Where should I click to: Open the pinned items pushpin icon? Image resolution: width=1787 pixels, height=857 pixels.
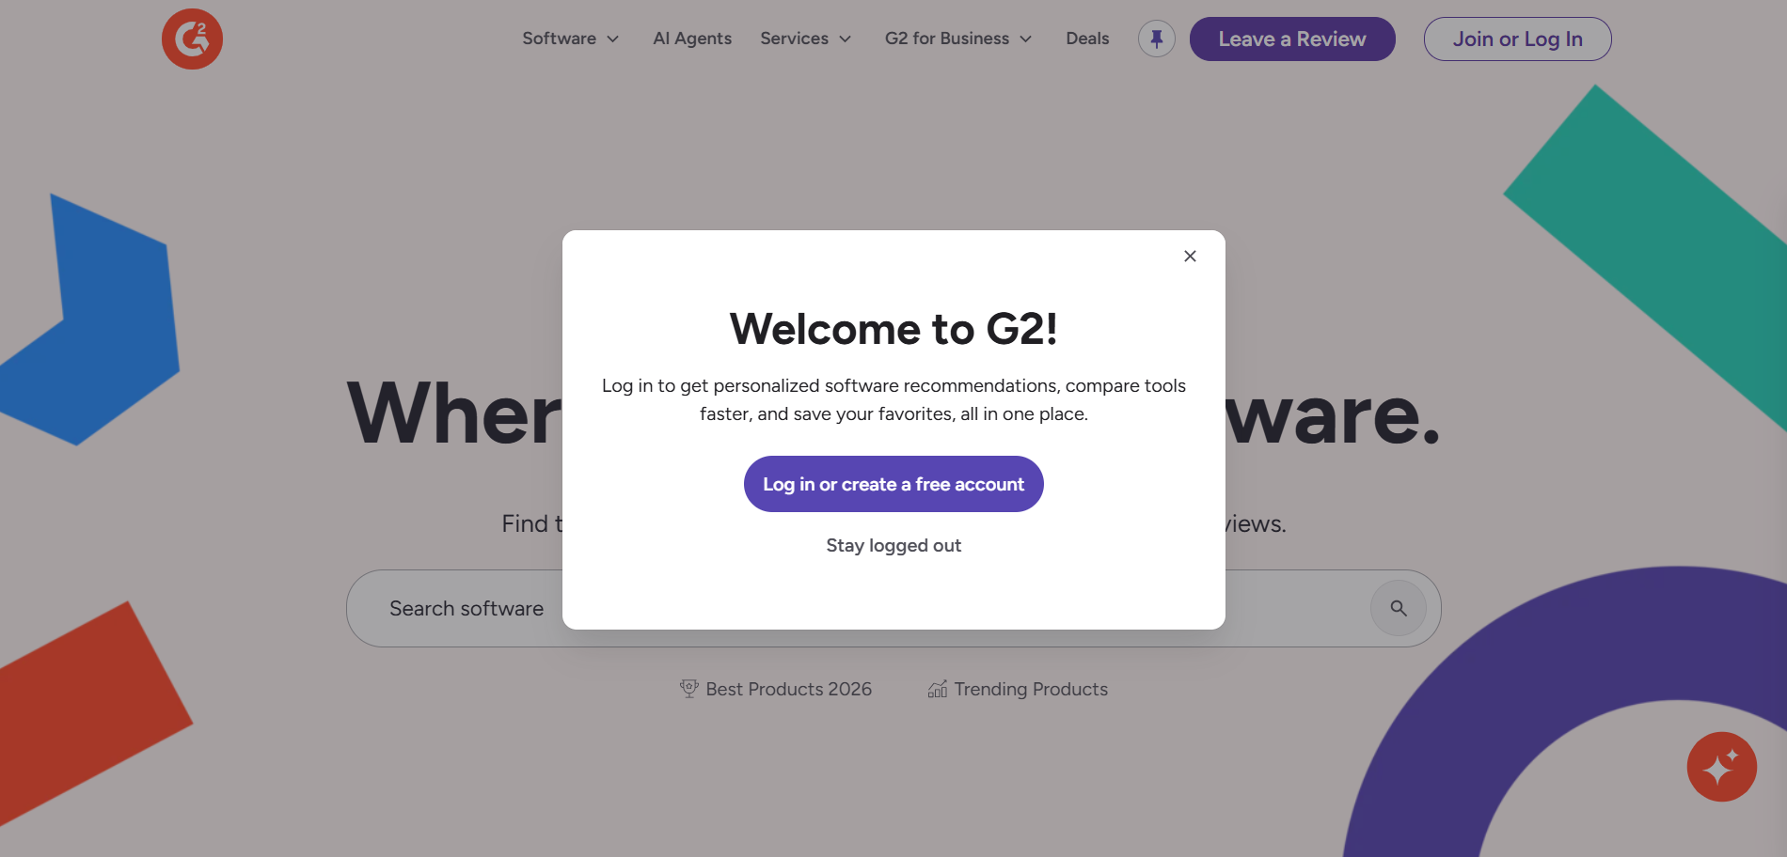[x=1156, y=39]
